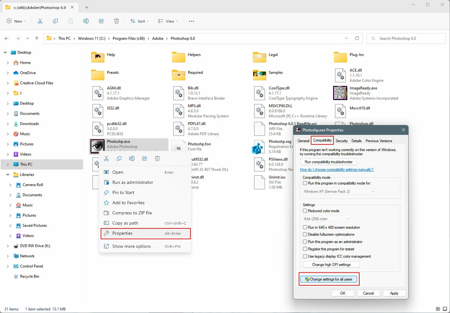Open the three-dots See more toolbar menu
This screenshot has width=450, height=313.
pos(191,21)
